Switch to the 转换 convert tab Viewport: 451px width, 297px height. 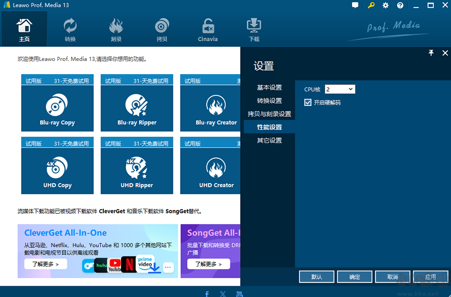click(x=70, y=29)
